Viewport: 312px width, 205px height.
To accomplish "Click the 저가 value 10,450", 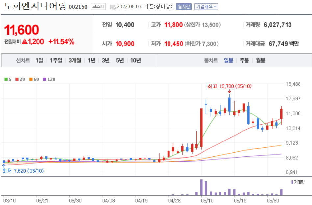I will tap(173, 44).
